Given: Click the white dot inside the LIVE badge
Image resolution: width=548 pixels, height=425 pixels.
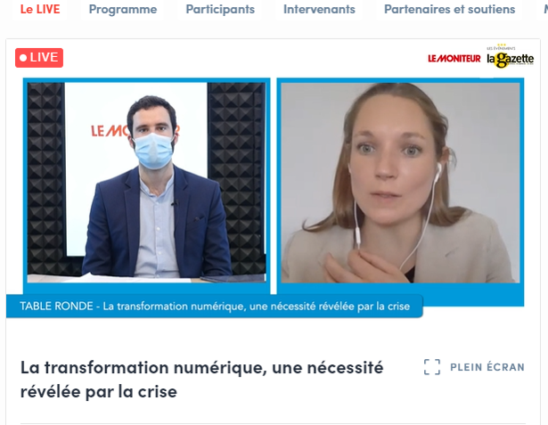Looking at the screenshot, I should (23, 58).
